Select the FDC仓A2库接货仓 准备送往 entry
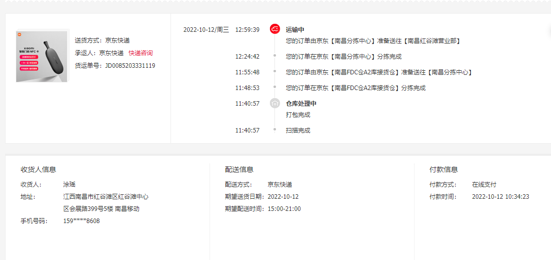This screenshot has height=260, width=551. (379, 72)
